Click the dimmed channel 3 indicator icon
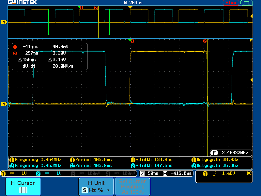 pos(73,173)
